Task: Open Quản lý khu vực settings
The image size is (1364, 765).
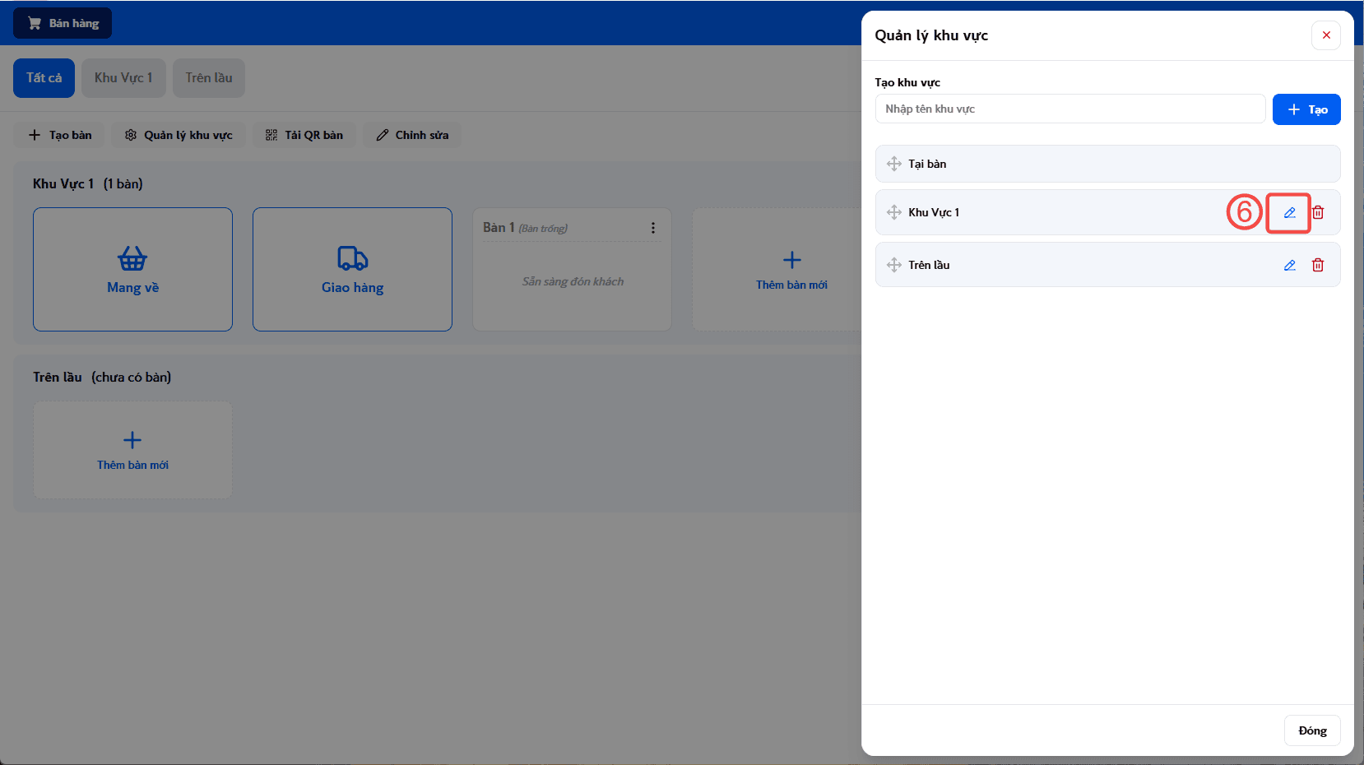Action: (x=178, y=135)
